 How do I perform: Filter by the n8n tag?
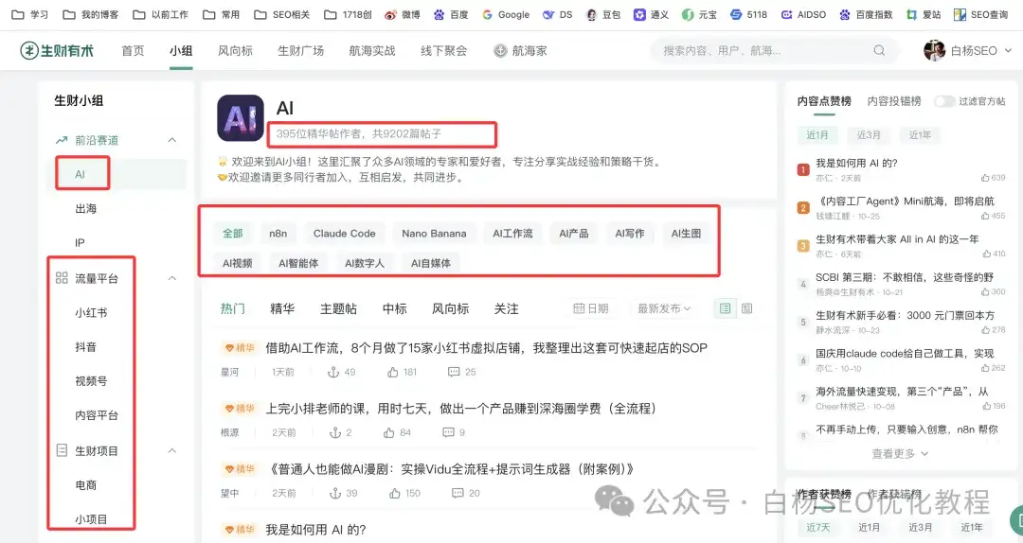(x=278, y=234)
